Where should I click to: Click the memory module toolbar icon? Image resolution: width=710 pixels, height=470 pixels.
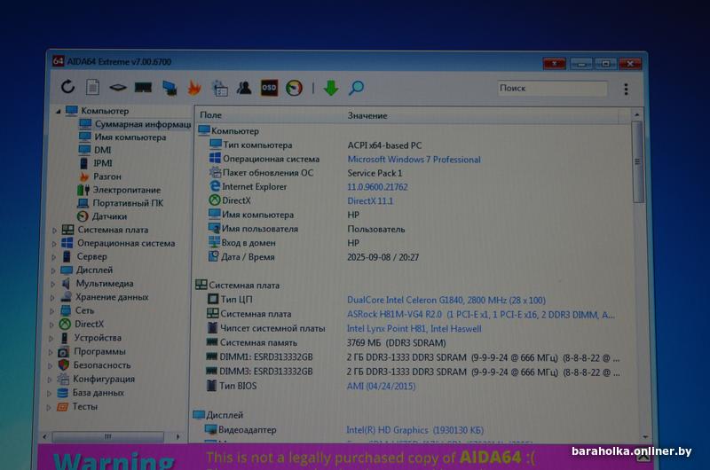click(143, 88)
